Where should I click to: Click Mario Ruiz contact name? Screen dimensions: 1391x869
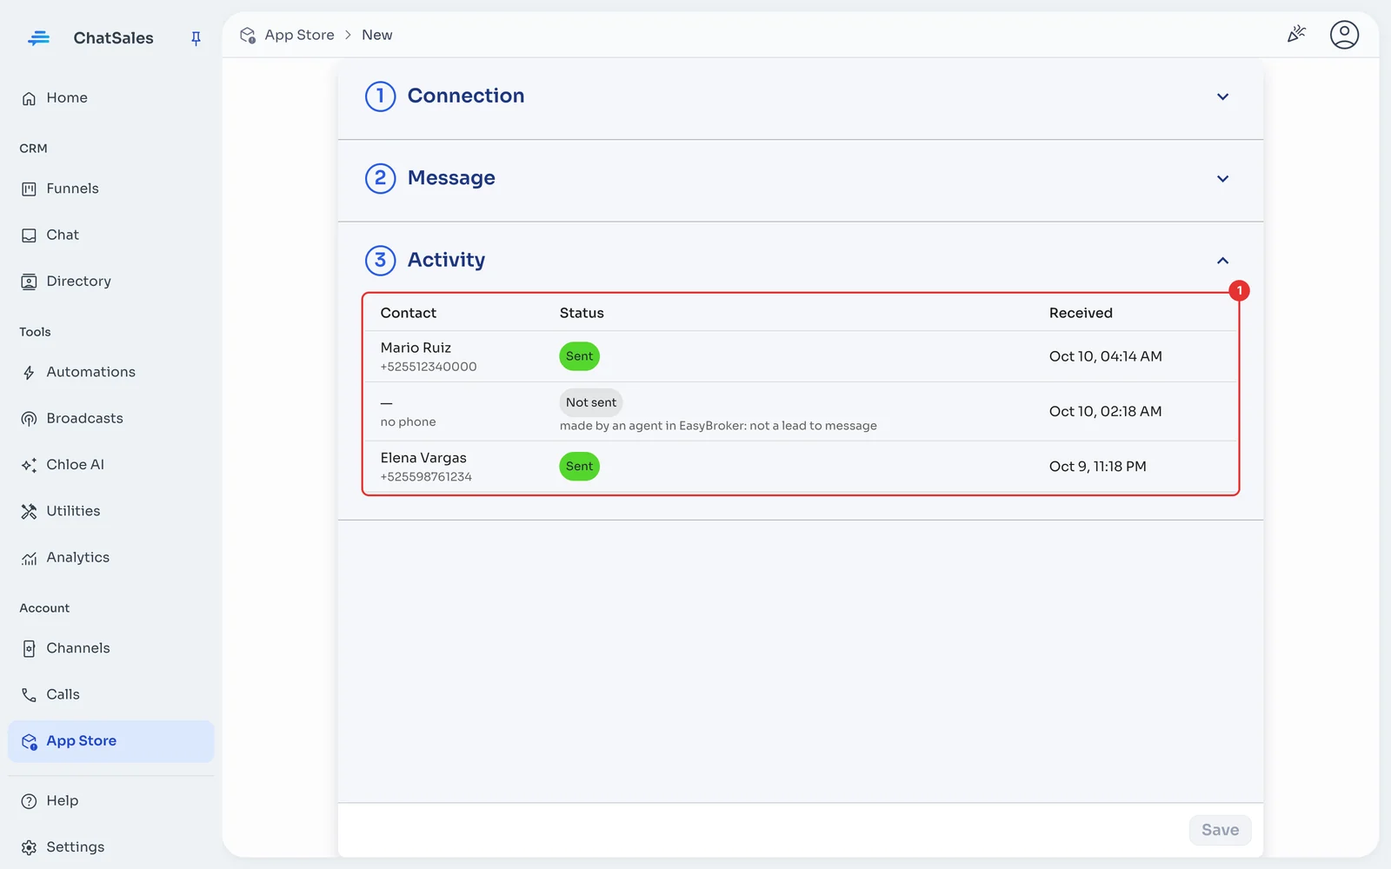[416, 348]
